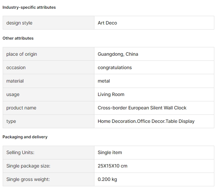Click the Home Decoration type value
Viewport: 217px width, 192px height.
[146, 121]
